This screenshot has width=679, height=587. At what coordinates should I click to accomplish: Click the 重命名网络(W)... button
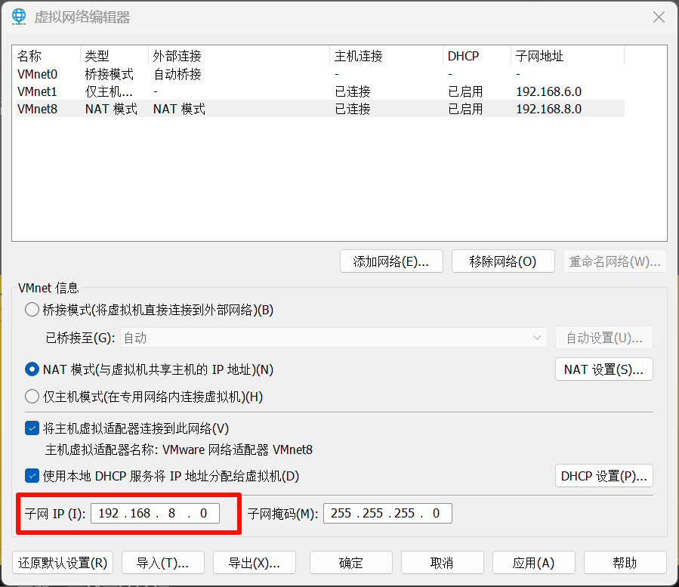(x=615, y=261)
